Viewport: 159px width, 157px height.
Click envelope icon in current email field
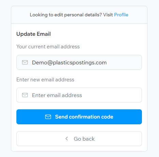pos(25,62)
